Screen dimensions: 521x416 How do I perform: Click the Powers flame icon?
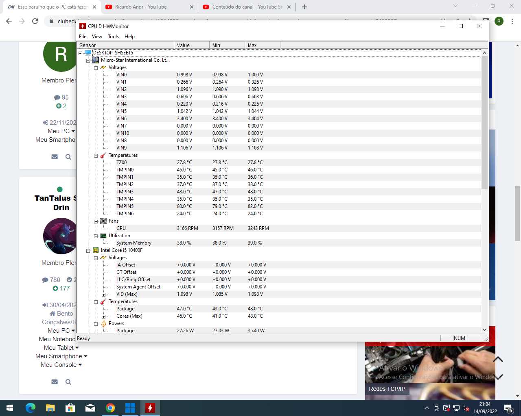coord(103,323)
